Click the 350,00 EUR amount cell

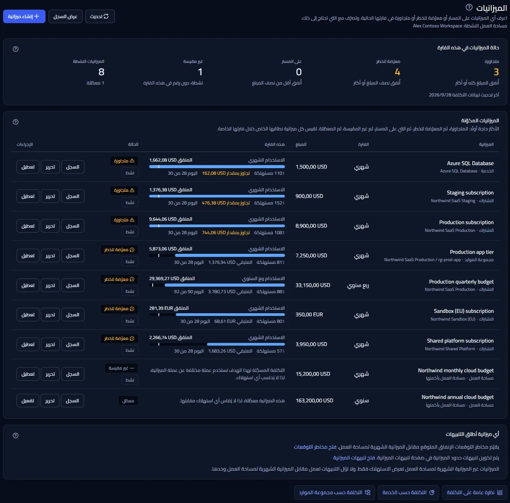(309, 314)
